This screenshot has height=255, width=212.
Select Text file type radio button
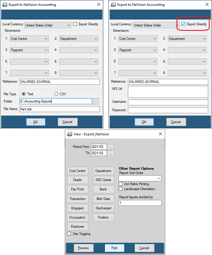click(x=24, y=94)
